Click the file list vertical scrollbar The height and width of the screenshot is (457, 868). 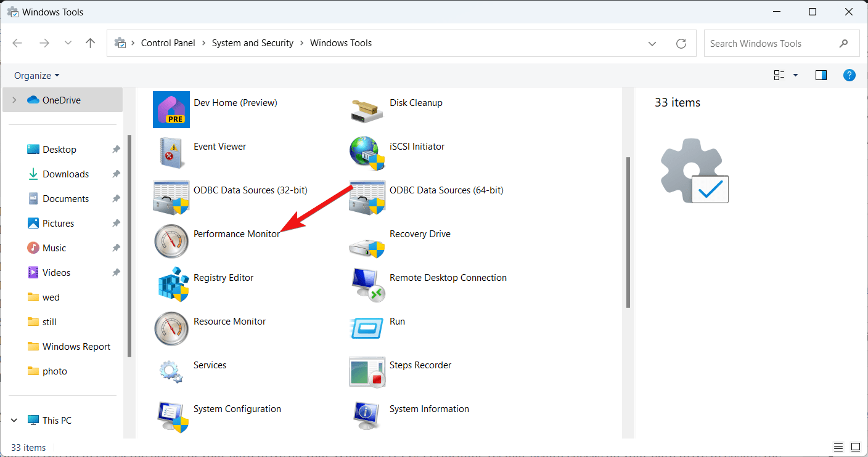click(628, 234)
